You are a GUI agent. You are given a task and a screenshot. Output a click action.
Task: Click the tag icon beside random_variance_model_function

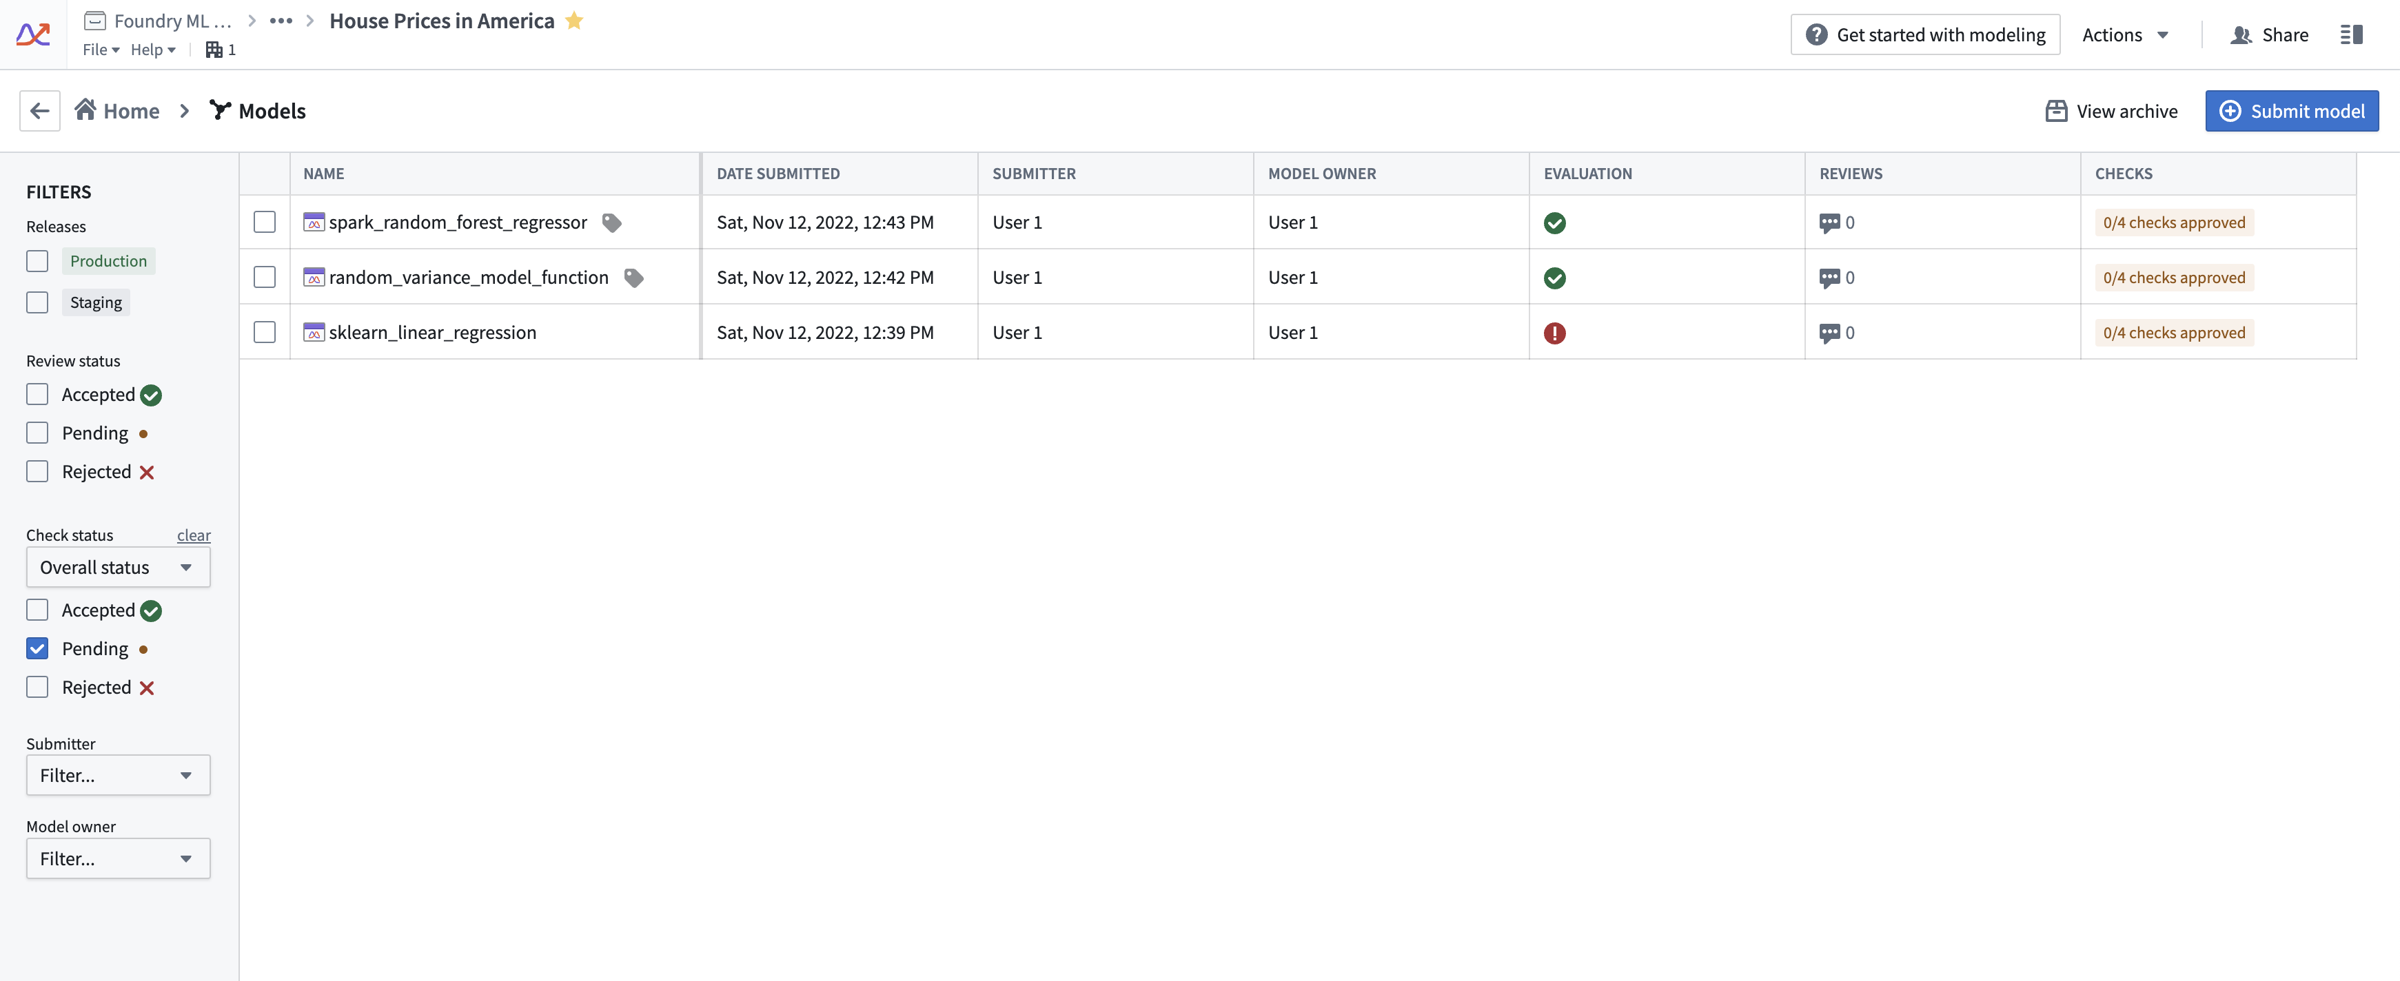[633, 278]
